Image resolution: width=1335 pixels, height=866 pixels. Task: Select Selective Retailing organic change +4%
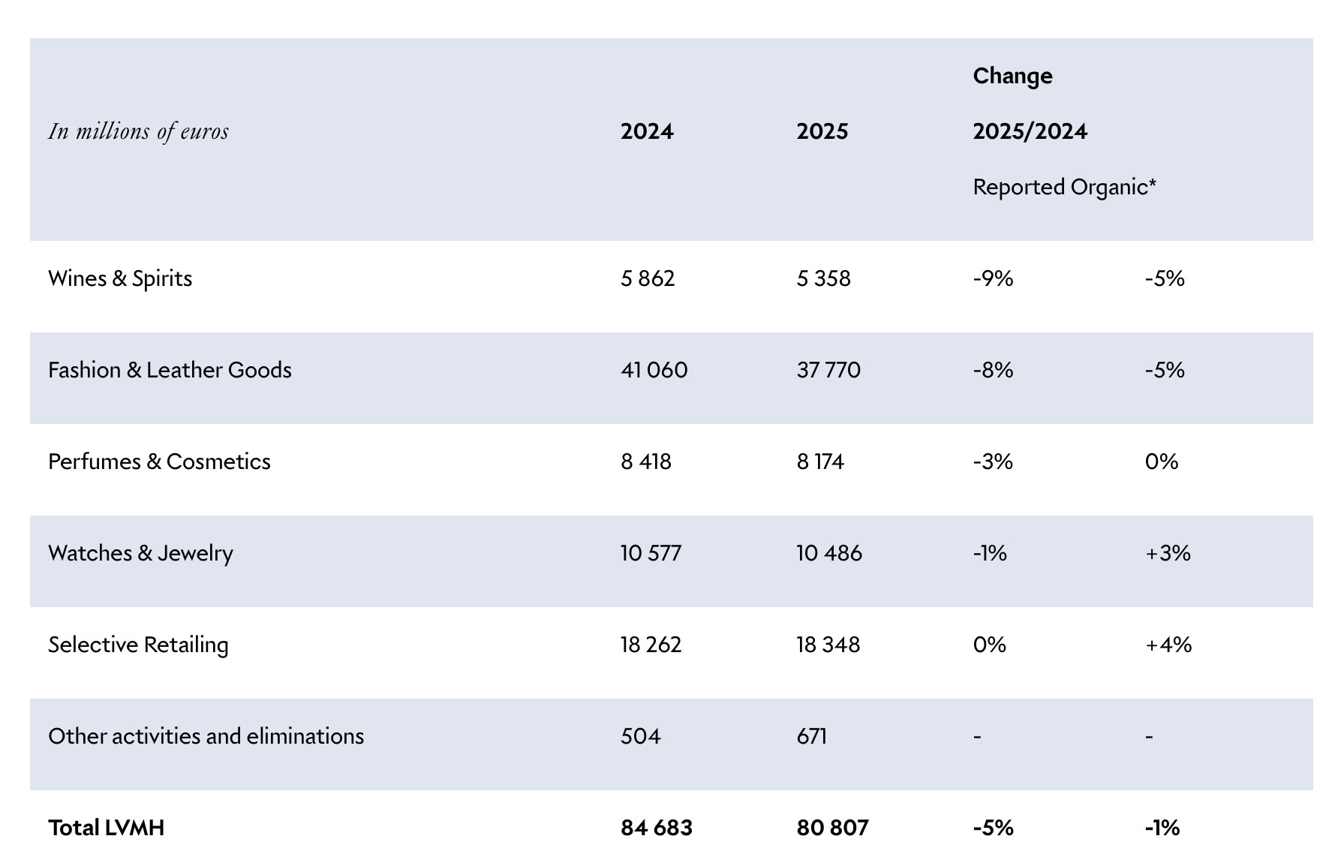1168,645
